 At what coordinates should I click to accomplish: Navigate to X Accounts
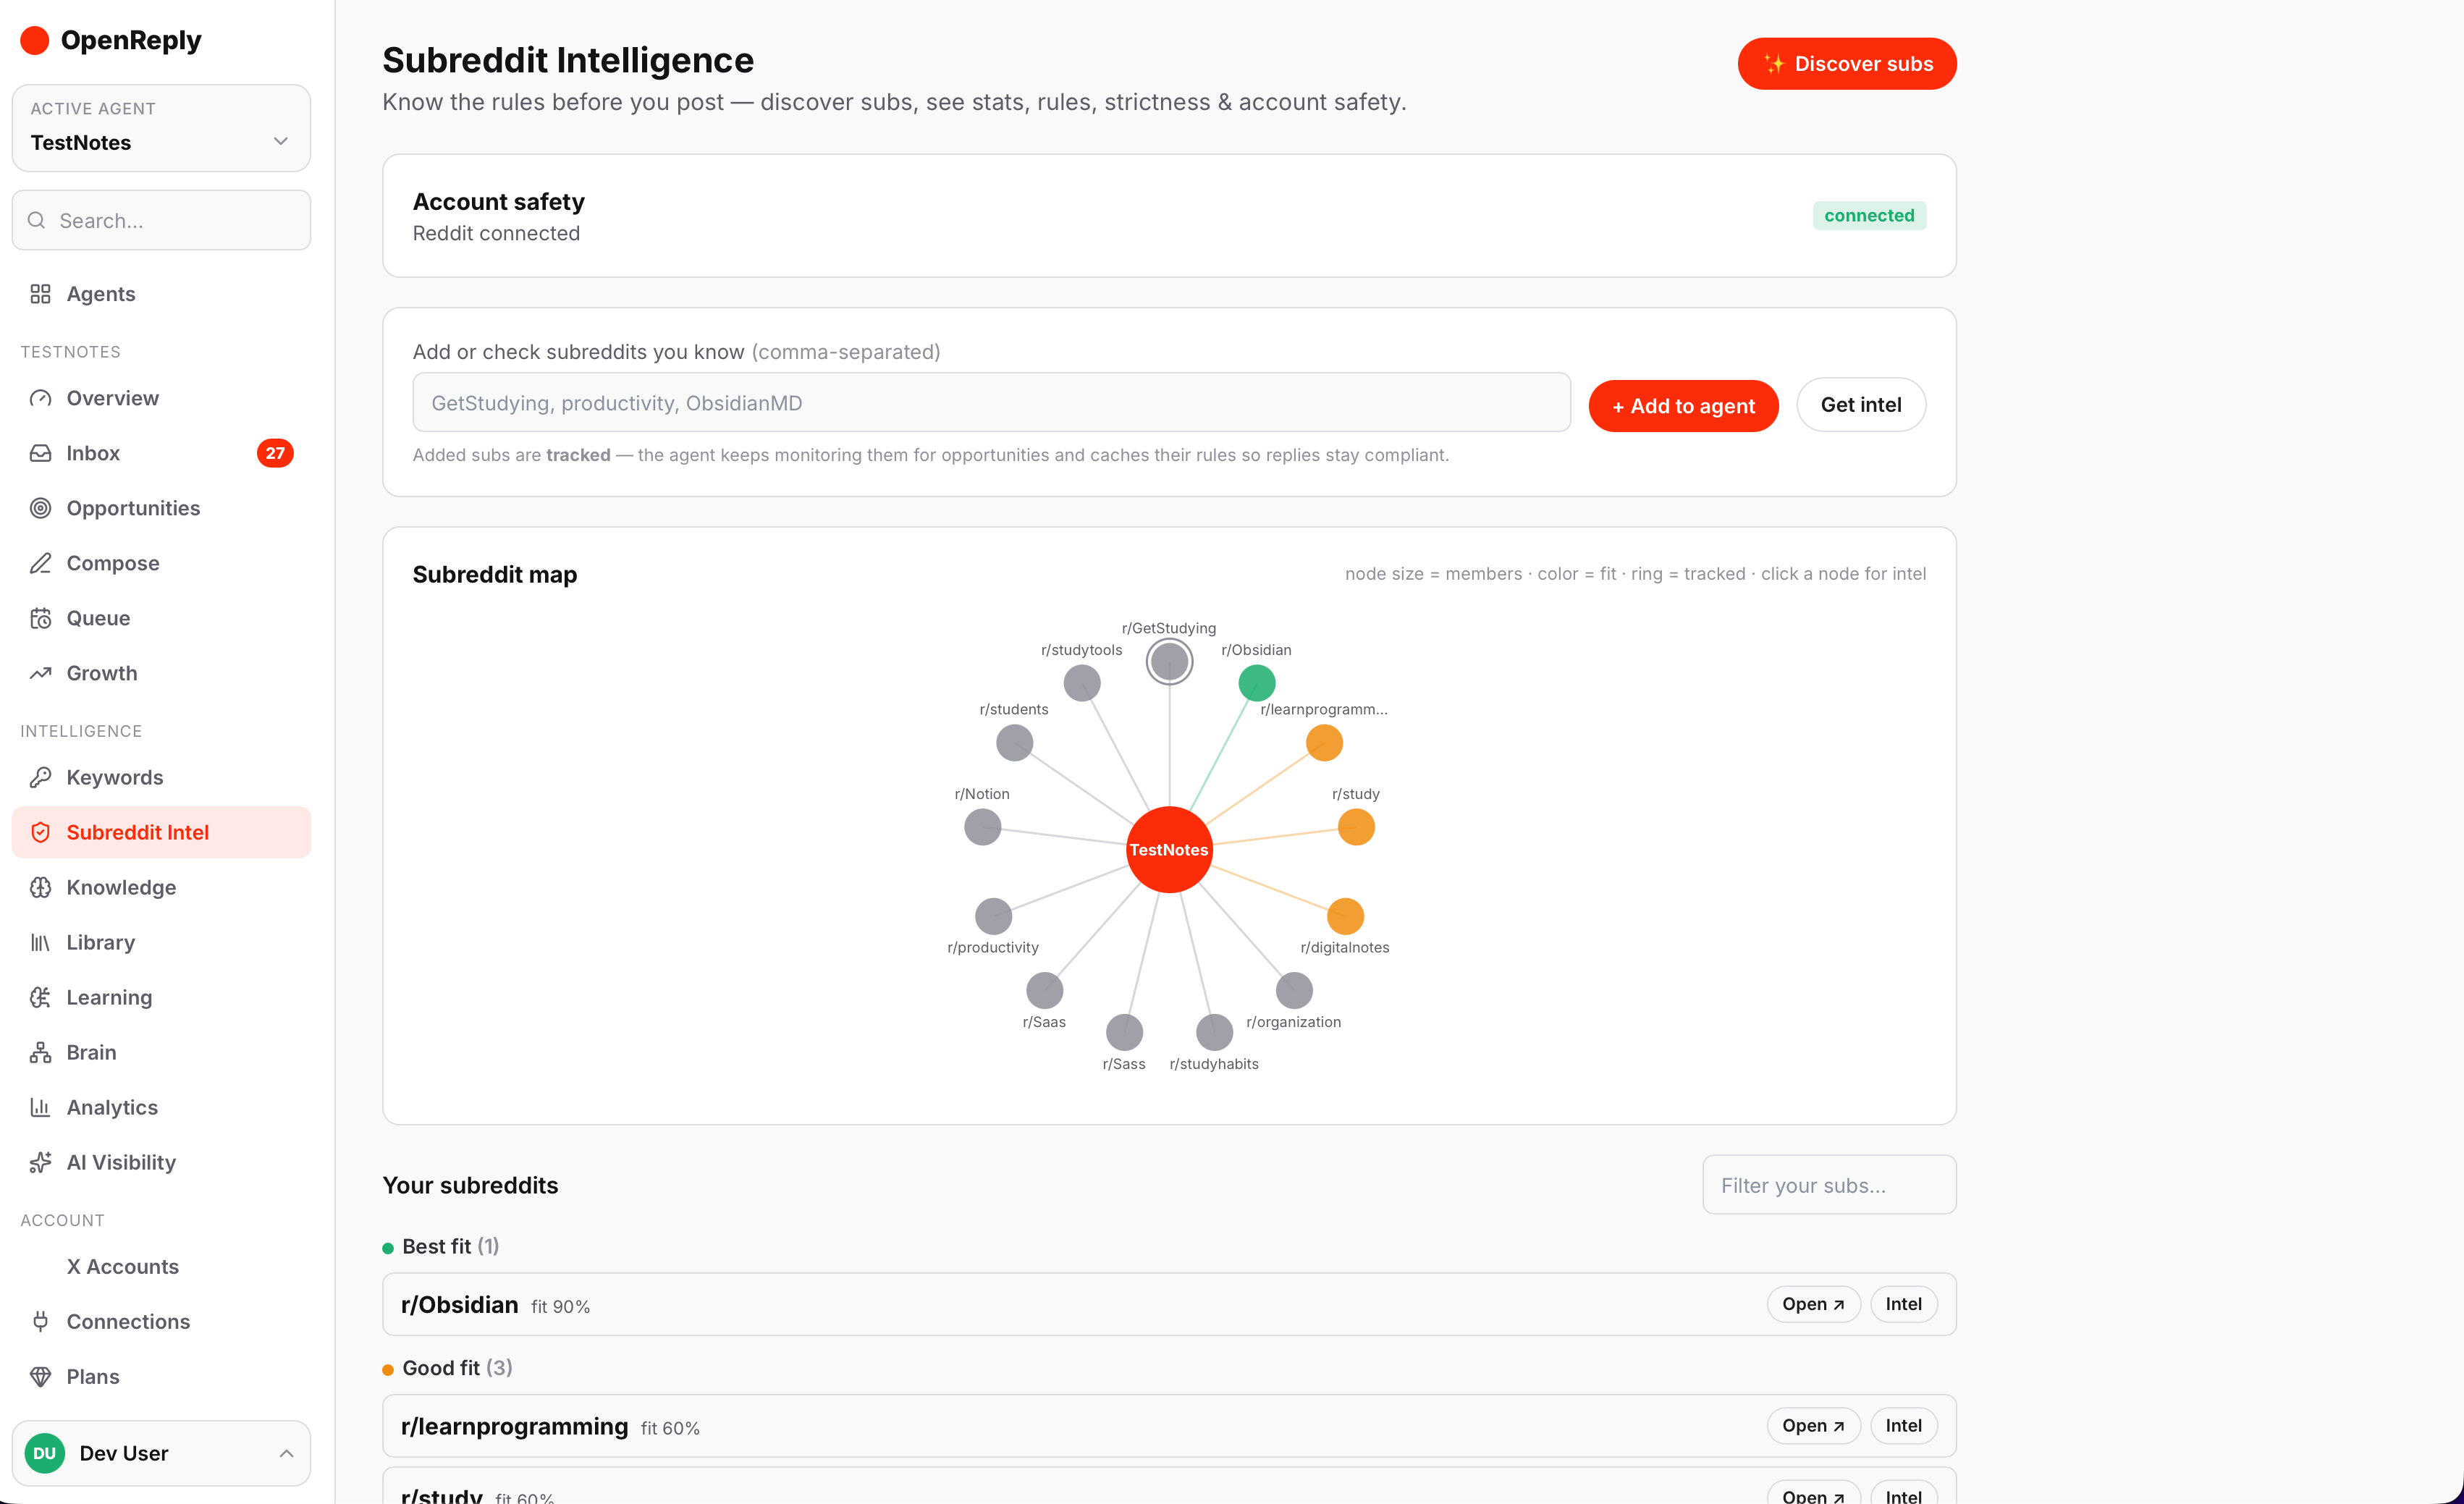(161, 1266)
